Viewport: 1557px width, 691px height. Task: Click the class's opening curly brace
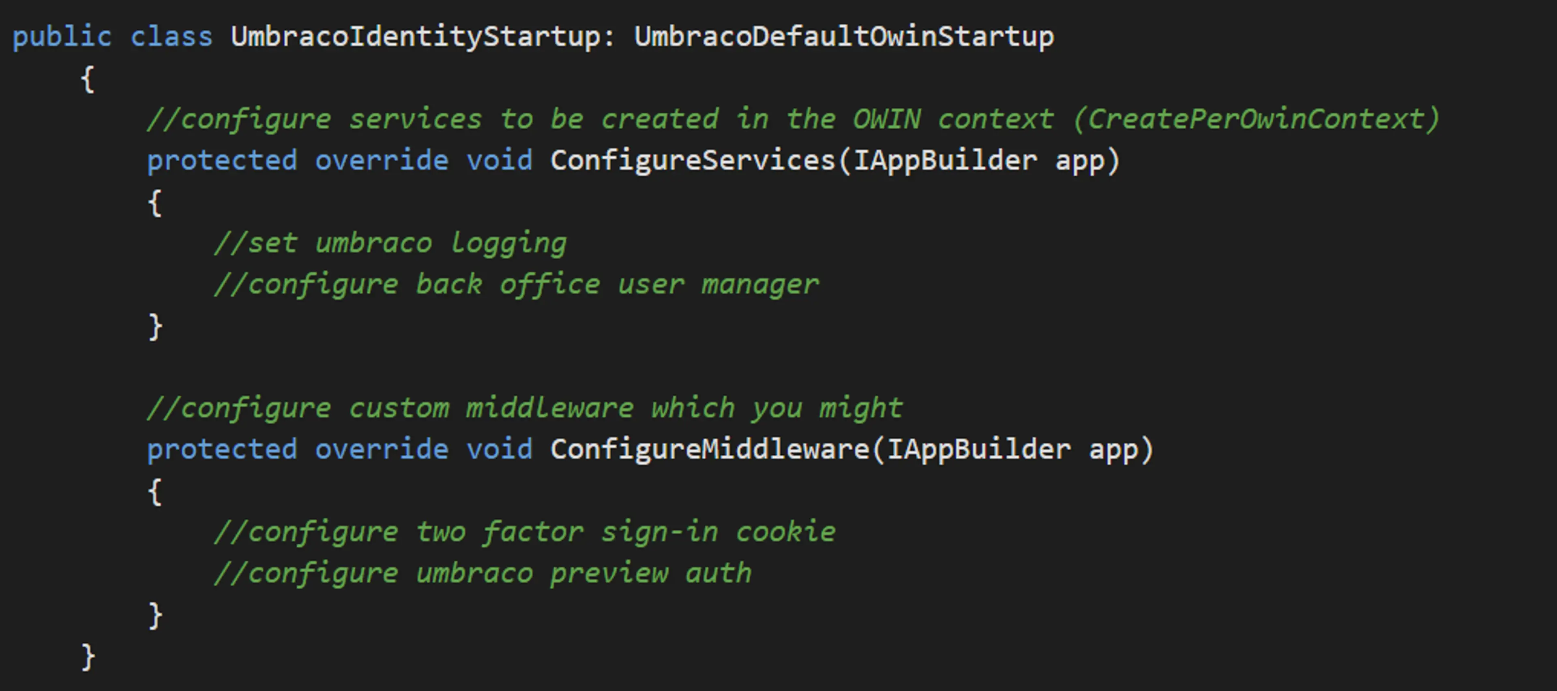tap(88, 79)
